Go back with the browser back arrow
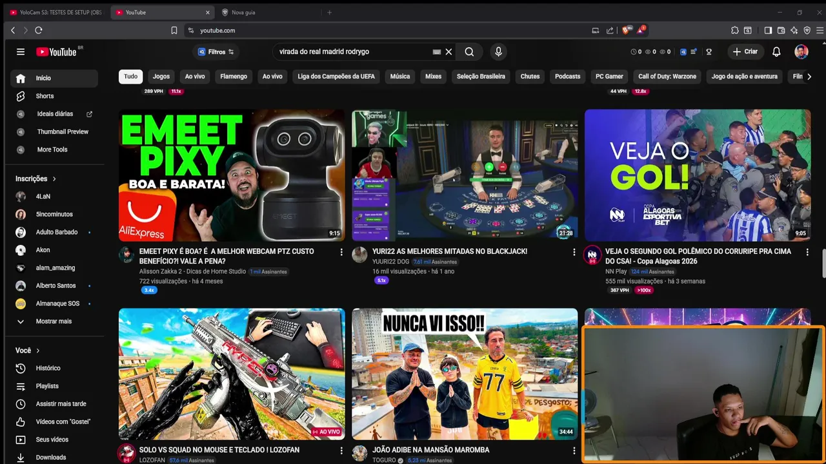 coord(13,30)
